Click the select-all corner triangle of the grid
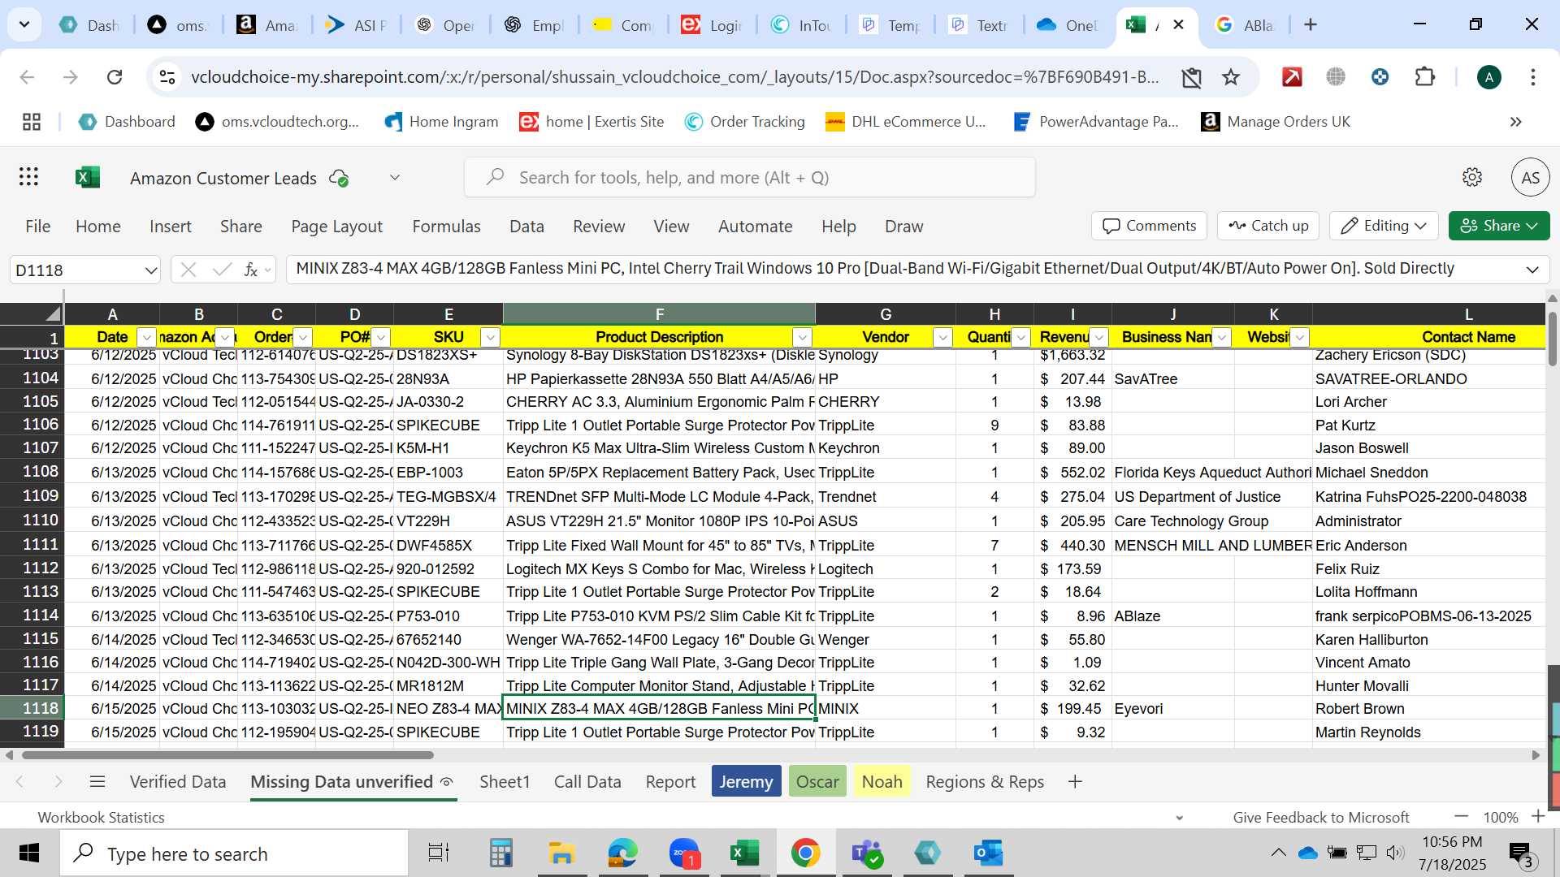This screenshot has height=877, width=1560. click(53, 314)
